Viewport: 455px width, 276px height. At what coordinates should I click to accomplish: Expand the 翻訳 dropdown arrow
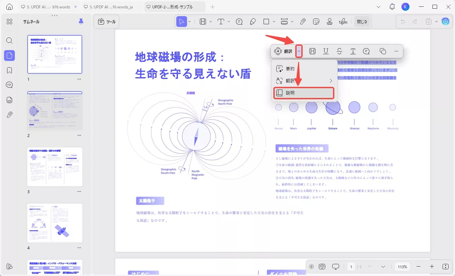click(x=299, y=51)
